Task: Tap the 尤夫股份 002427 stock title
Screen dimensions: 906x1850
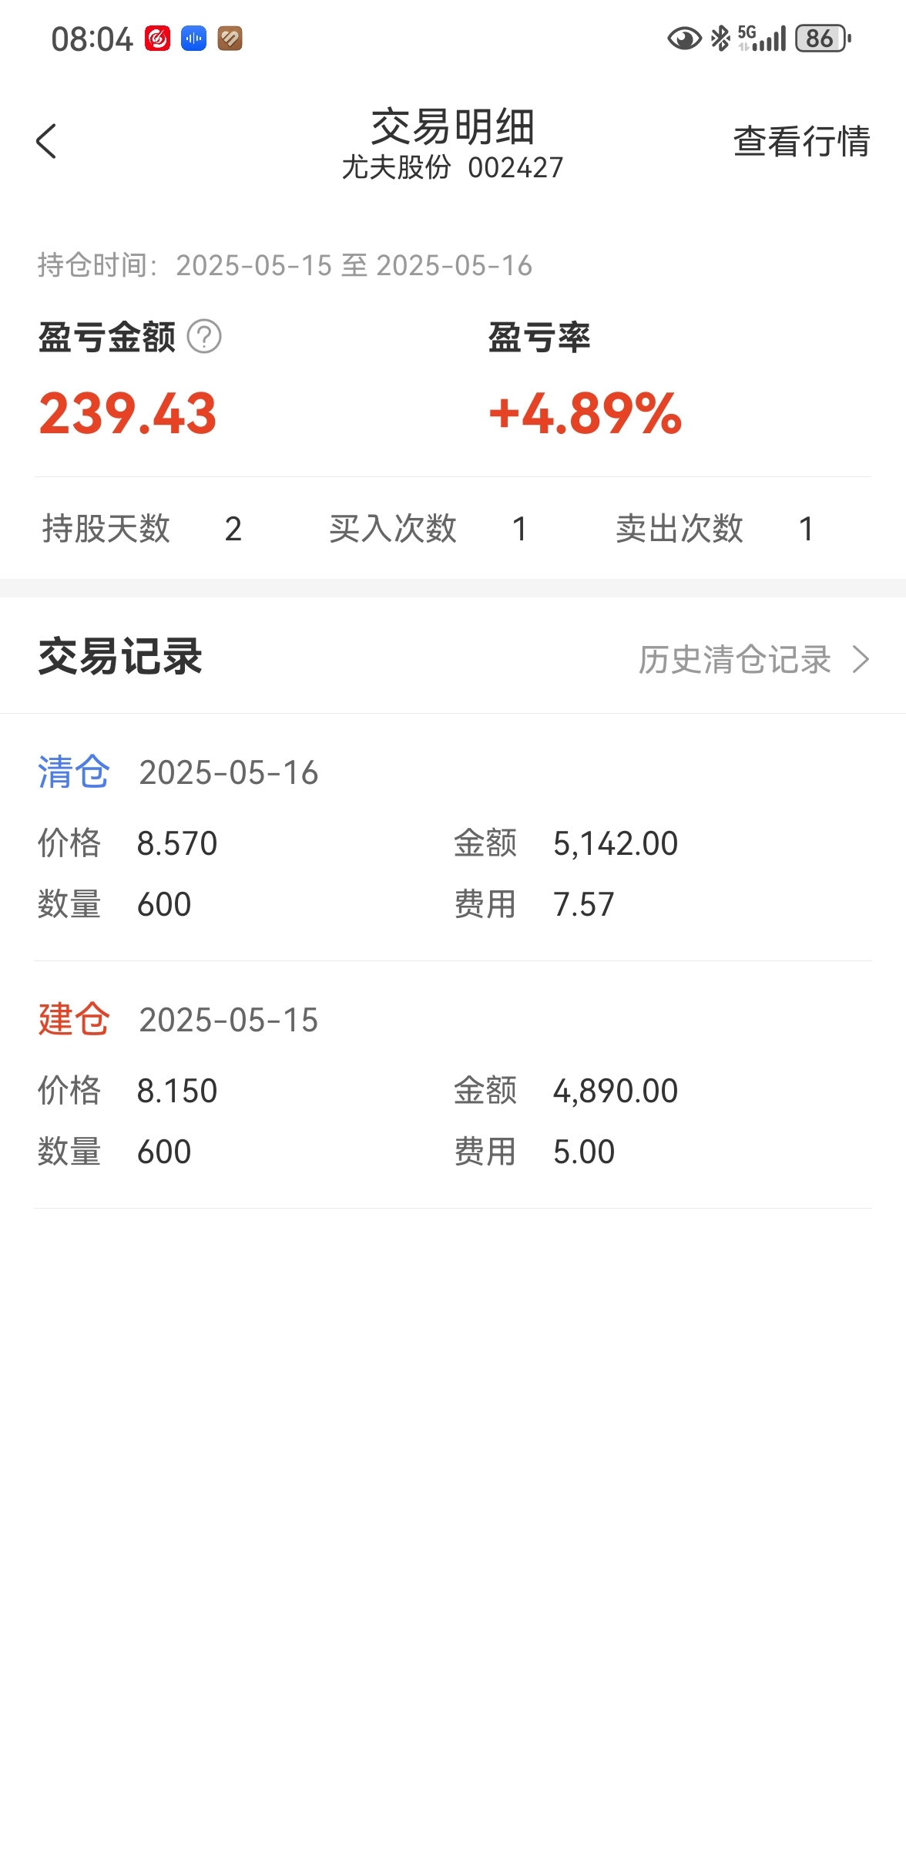Action: pyautogui.click(x=453, y=167)
